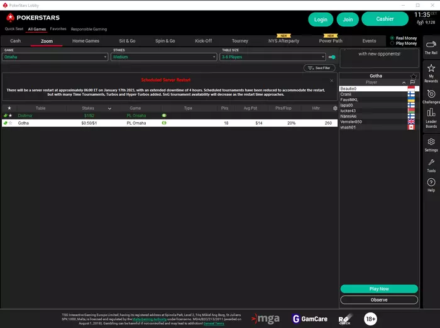The image size is (440, 328).
Task: Click the GamCare logo
Action: 310,319
